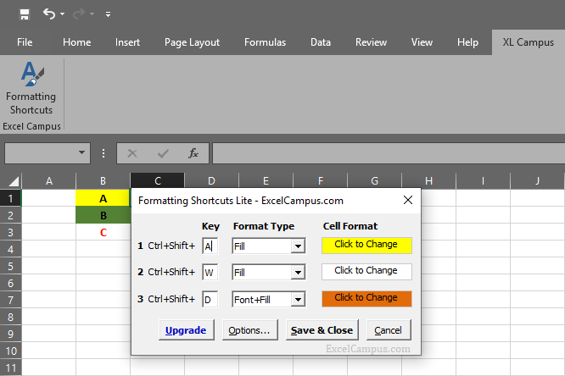Click the white Click to Change swatch

[x=366, y=272]
